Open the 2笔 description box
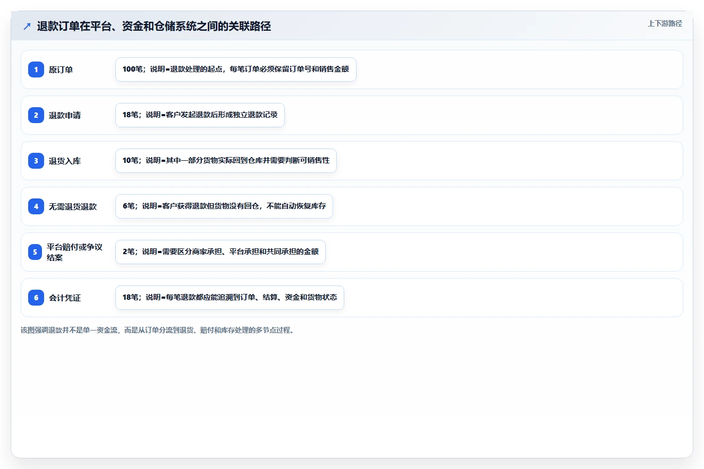Image resolution: width=704 pixels, height=469 pixels. point(220,252)
